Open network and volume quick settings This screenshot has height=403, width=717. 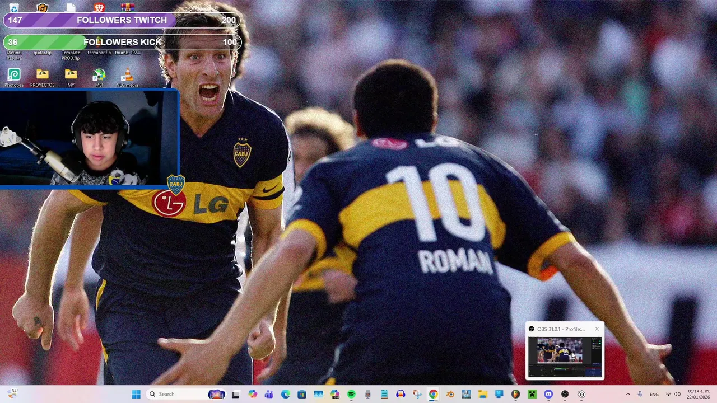pyautogui.click(x=672, y=394)
